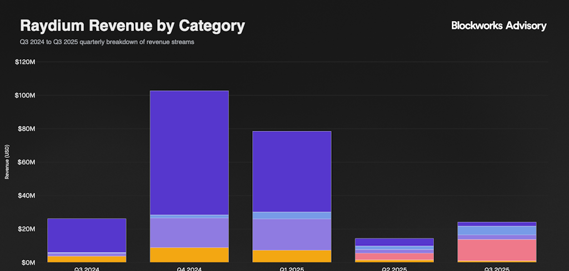The height and width of the screenshot is (271, 569).
Task: Select the pink segment of Q3 2025 bar
Action: coord(497,250)
